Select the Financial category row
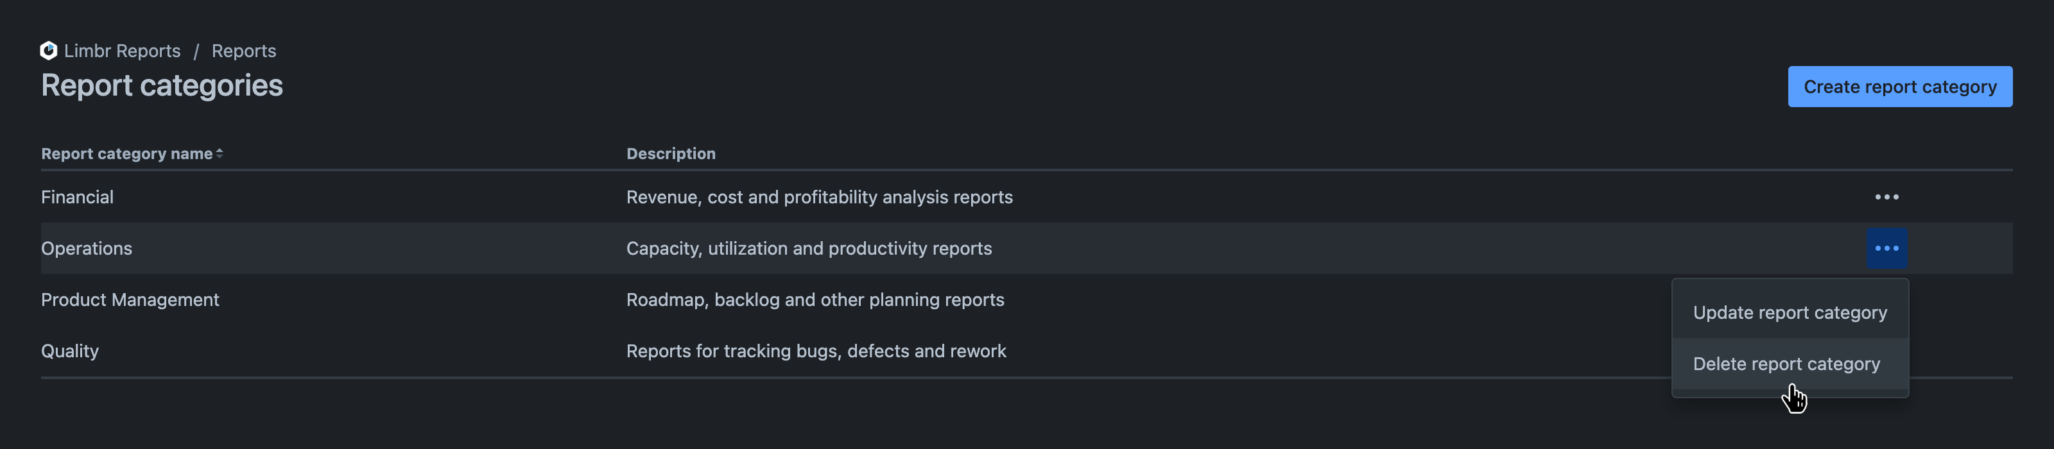Screen dimensions: 2054x449 click(x=77, y=197)
